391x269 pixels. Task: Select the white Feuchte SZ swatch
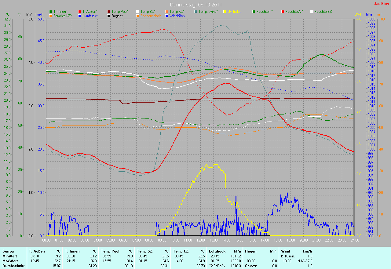[x=312, y=12]
